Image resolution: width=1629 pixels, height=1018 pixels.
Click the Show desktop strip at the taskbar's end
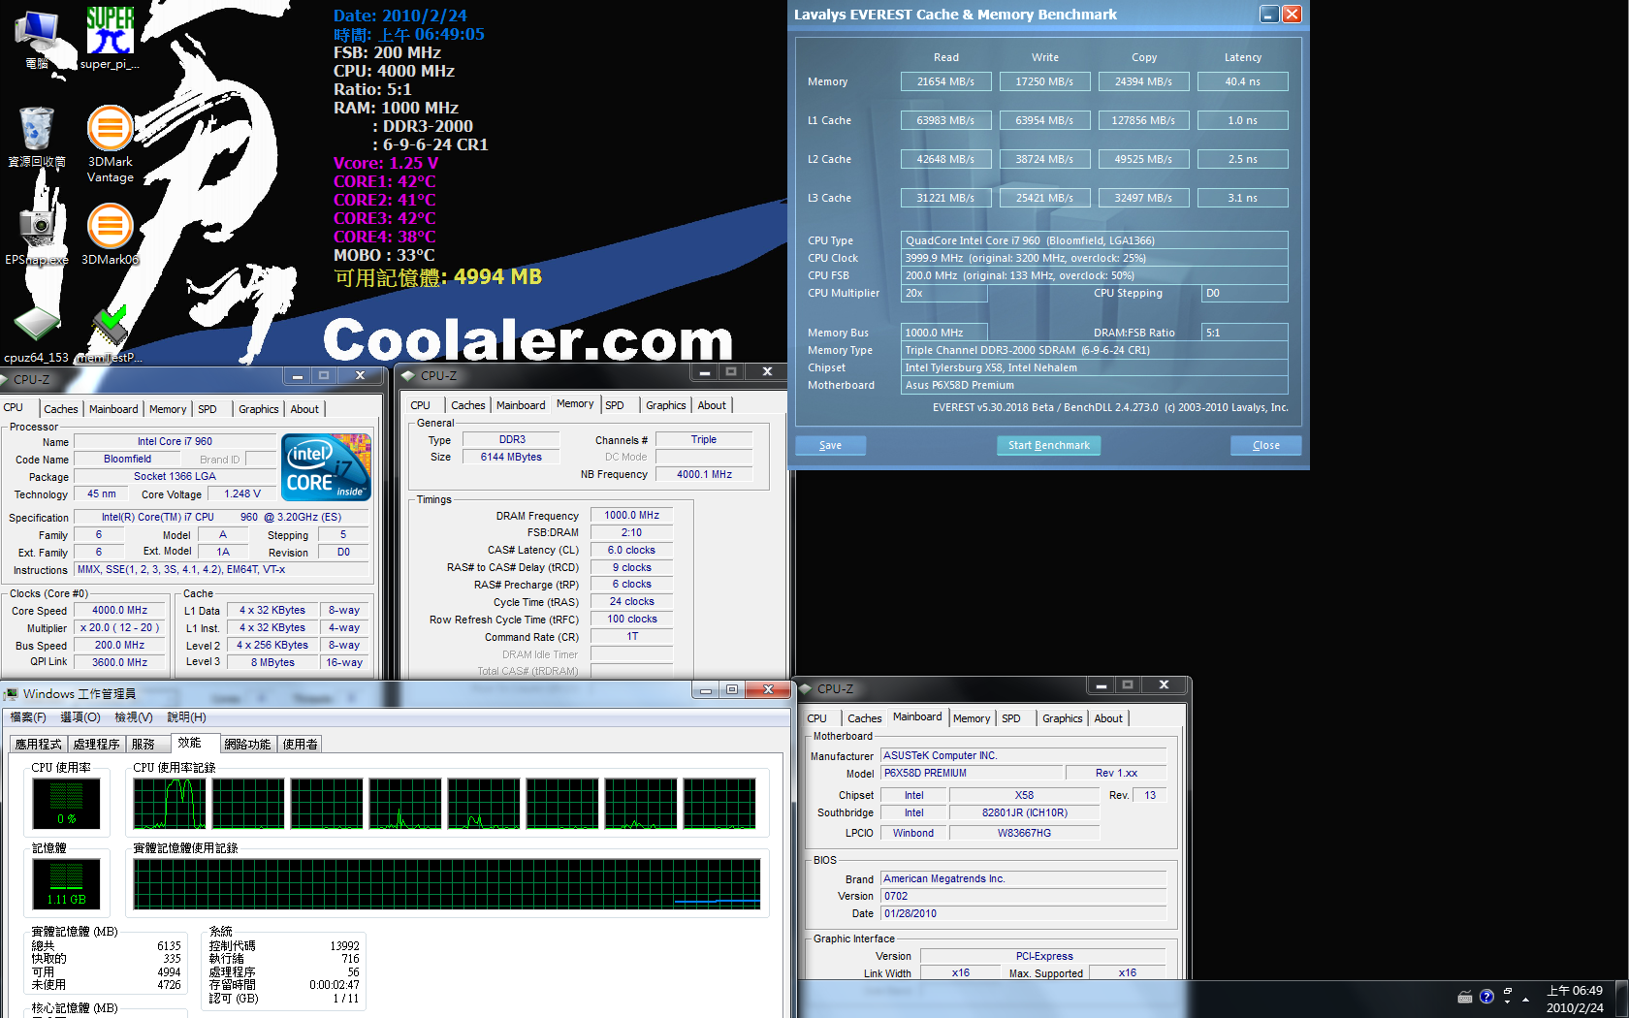click(x=1621, y=1000)
